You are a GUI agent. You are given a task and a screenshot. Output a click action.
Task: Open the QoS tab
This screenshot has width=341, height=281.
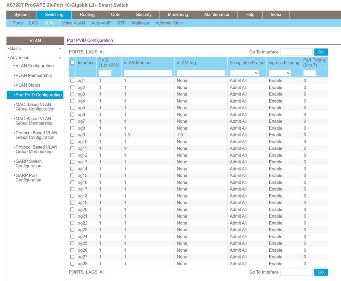click(x=115, y=15)
